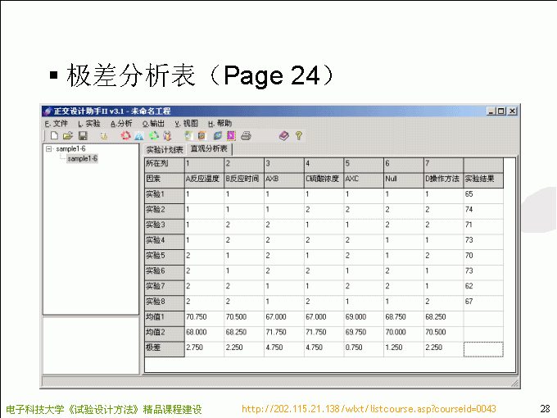The height and width of the screenshot is (418, 557).
Task: Open the 实验 menu
Action: pos(88,123)
